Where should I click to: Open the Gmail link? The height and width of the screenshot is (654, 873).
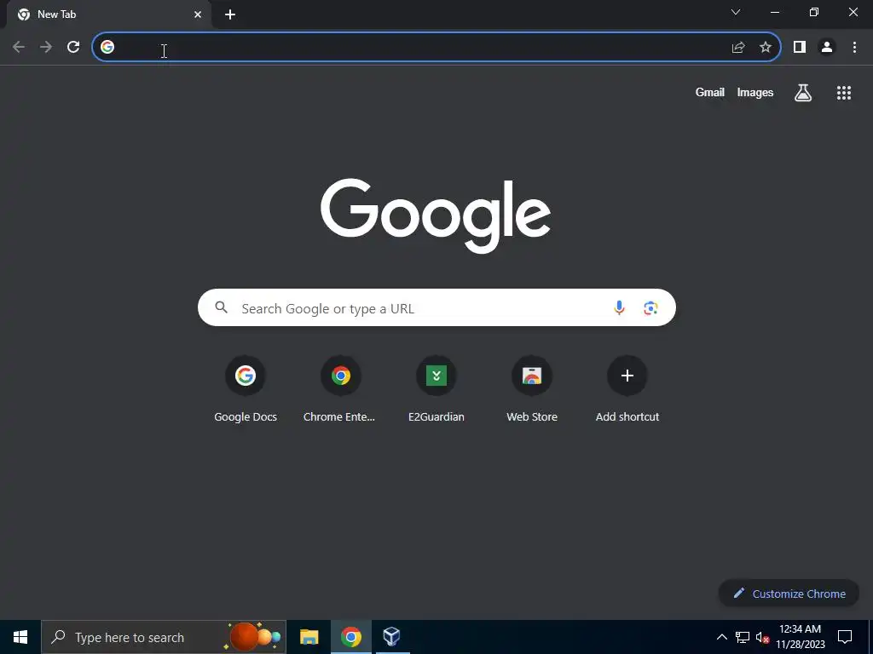[x=710, y=92]
